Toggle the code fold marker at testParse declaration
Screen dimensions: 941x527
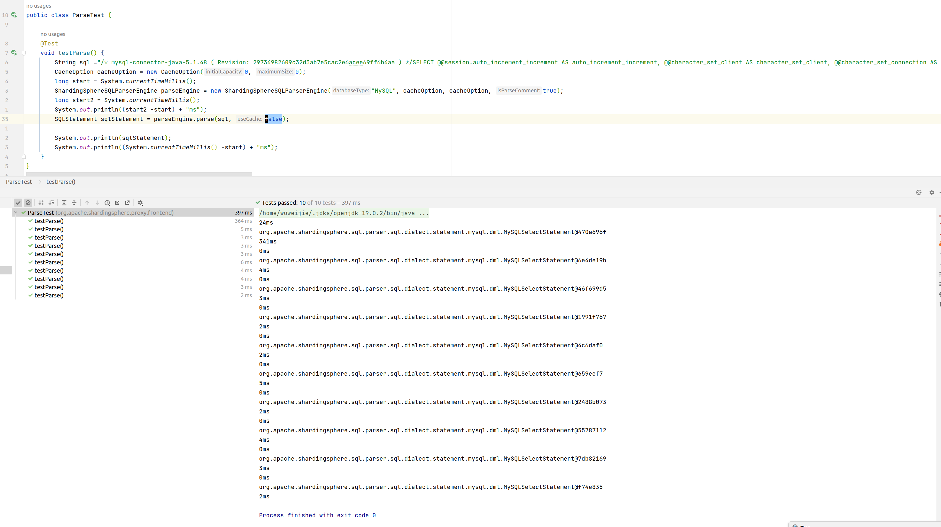[24, 53]
